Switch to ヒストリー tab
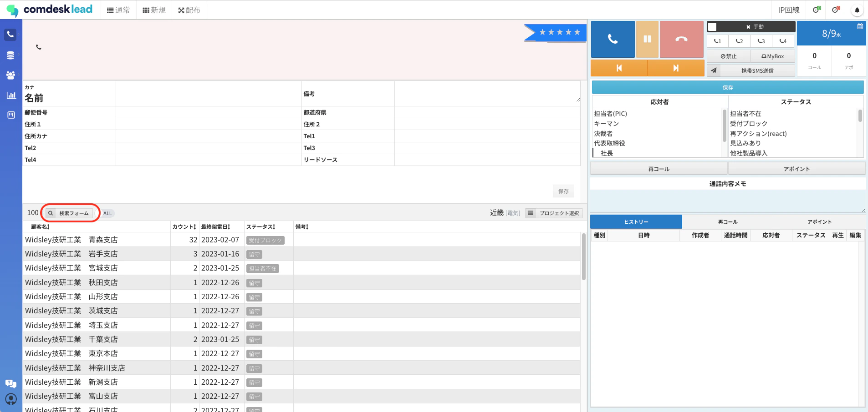This screenshot has height=412, width=868. pos(636,222)
